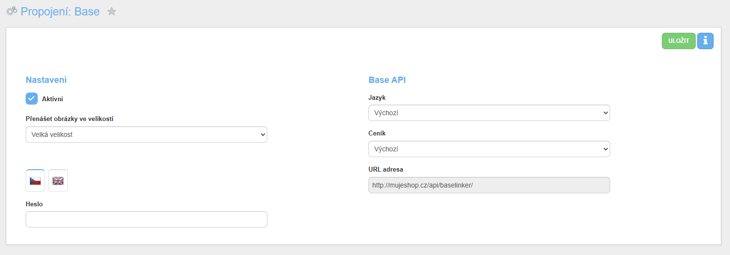This screenshot has width=730, height=255.
Task: Click the URL adresa field label
Action: 386,169
